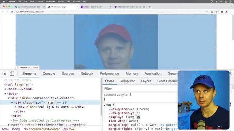Open the extensions puzzle icon
234x131 pixels.
pos(222,12)
